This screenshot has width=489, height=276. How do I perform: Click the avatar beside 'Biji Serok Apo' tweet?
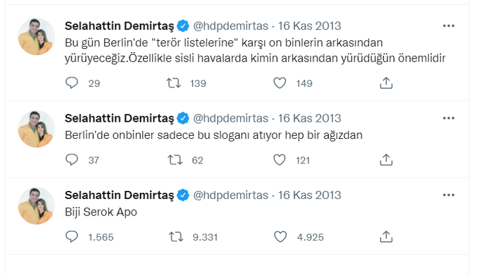click(37, 206)
